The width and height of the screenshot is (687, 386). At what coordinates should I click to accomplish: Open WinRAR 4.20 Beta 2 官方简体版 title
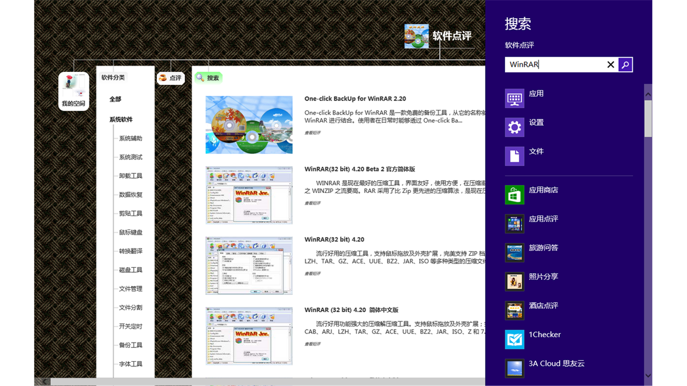pyautogui.click(x=360, y=169)
